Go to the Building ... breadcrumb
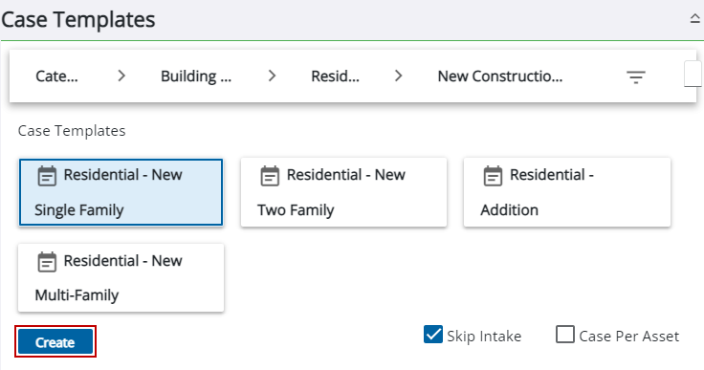Viewport: 704px width, 370px height. pyautogui.click(x=196, y=76)
